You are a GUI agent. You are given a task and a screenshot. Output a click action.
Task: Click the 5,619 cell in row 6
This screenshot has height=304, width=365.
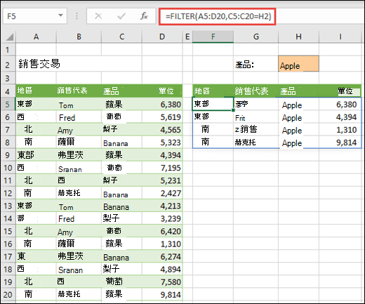[x=162, y=117]
